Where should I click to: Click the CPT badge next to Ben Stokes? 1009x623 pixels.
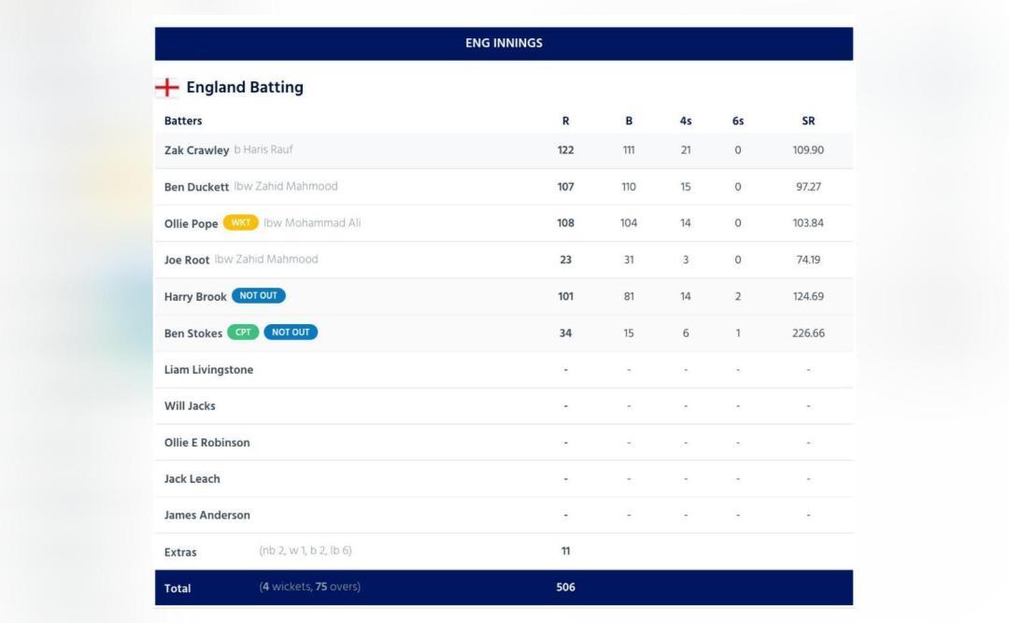[x=243, y=333]
